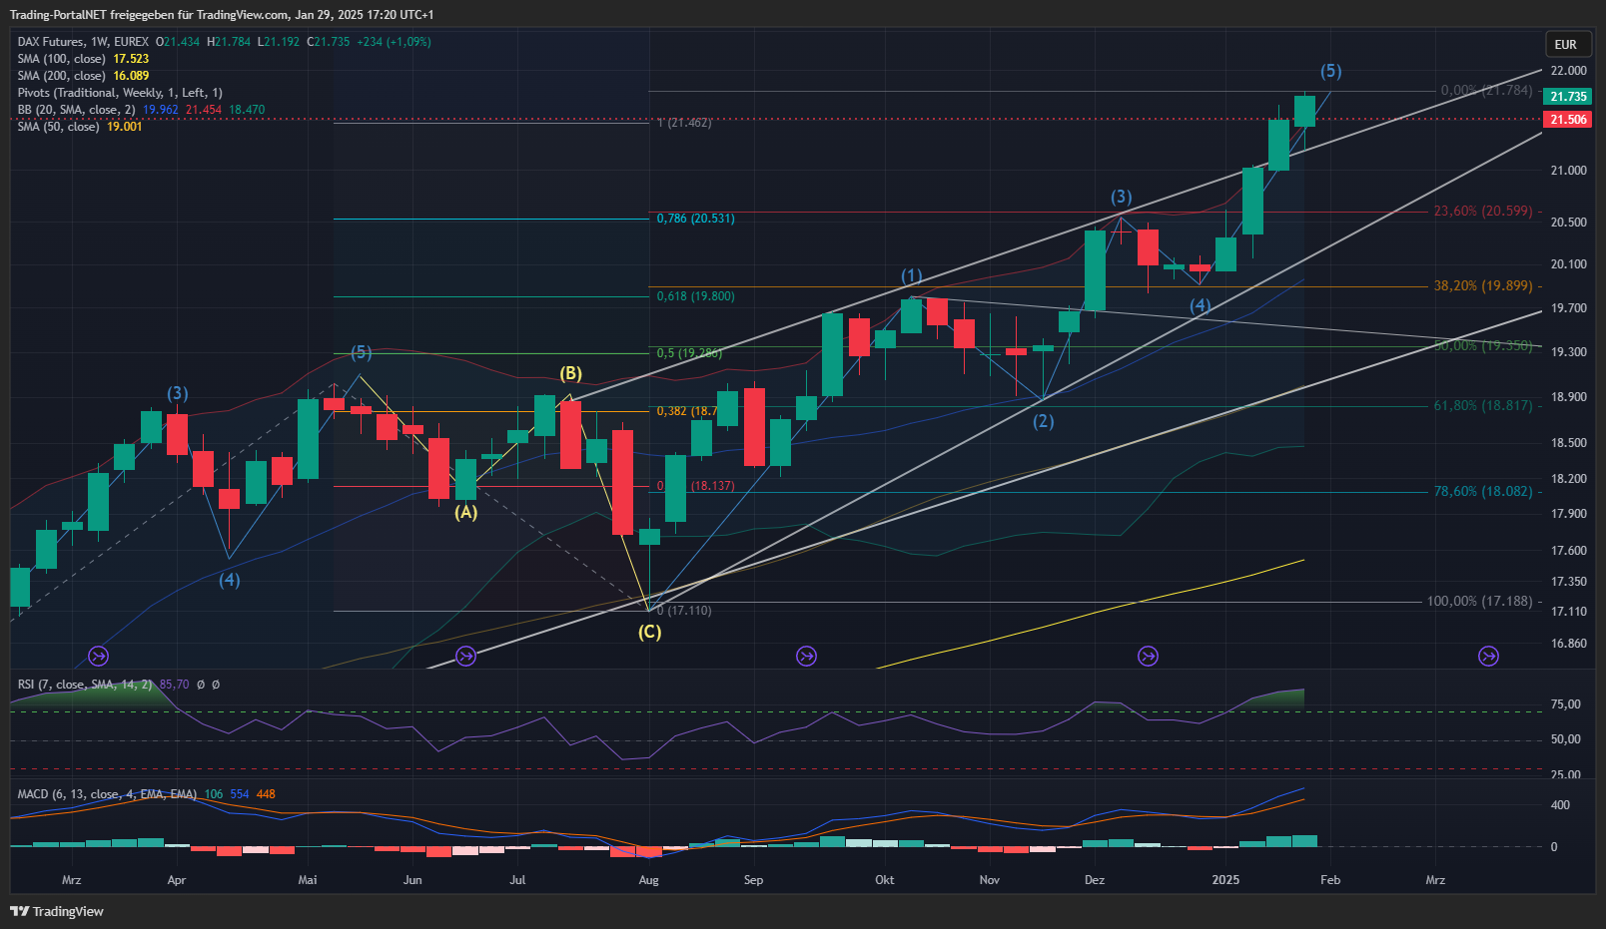Viewport: 1606px width, 929px height.
Task: Click the RSI value 85,70
Action: click(174, 685)
